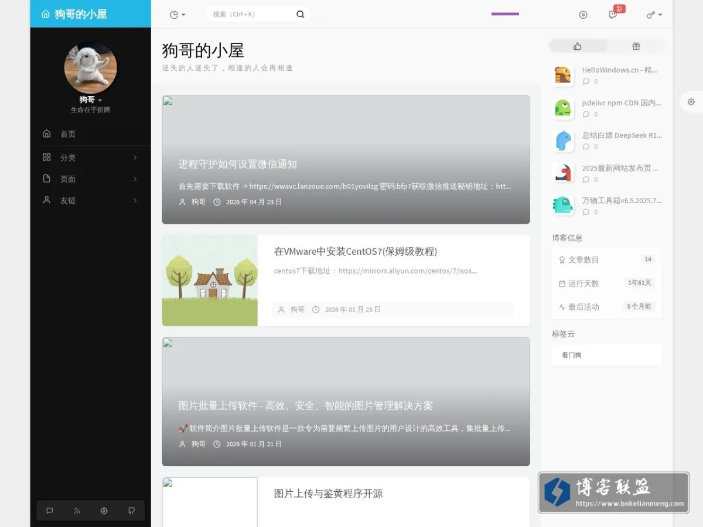Open 2025最新网站发布页 sidebar post

pyautogui.click(x=620, y=168)
